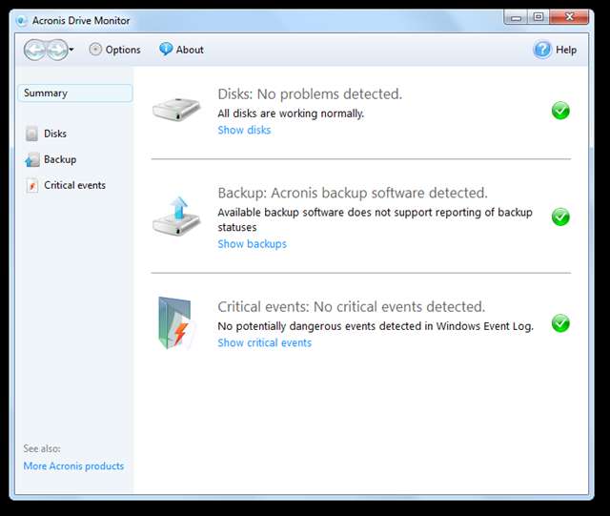Click the large critical events folder icon
Screen dimensions: 610x516
point(175,323)
